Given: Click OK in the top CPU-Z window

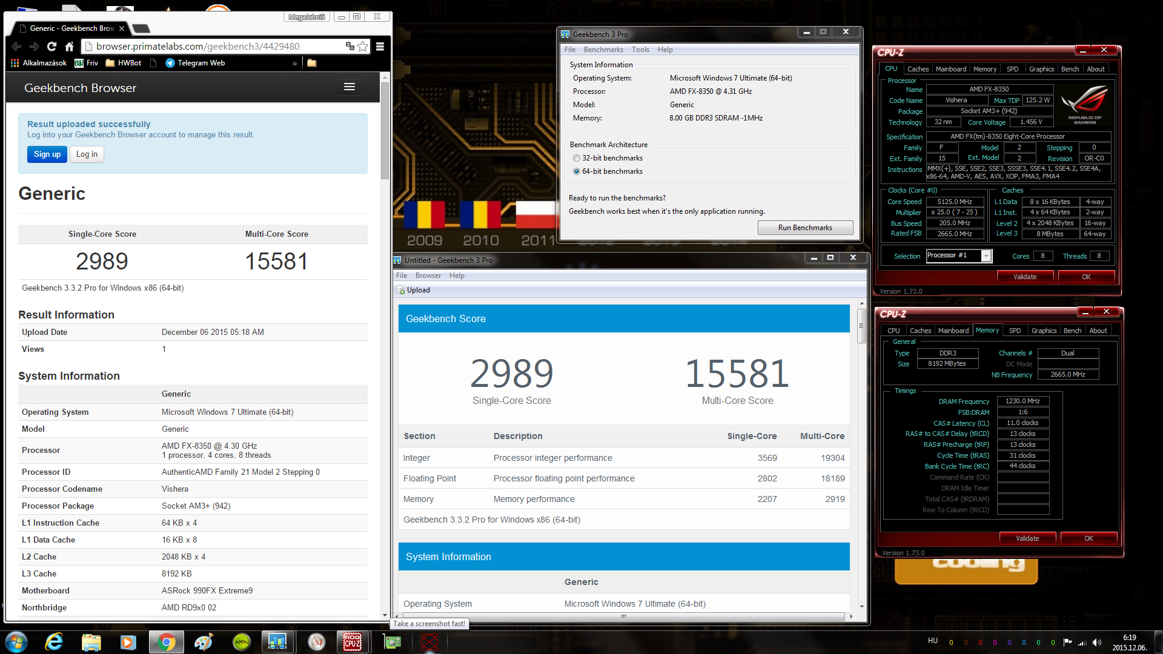Looking at the screenshot, I should tap(1086, 277).
